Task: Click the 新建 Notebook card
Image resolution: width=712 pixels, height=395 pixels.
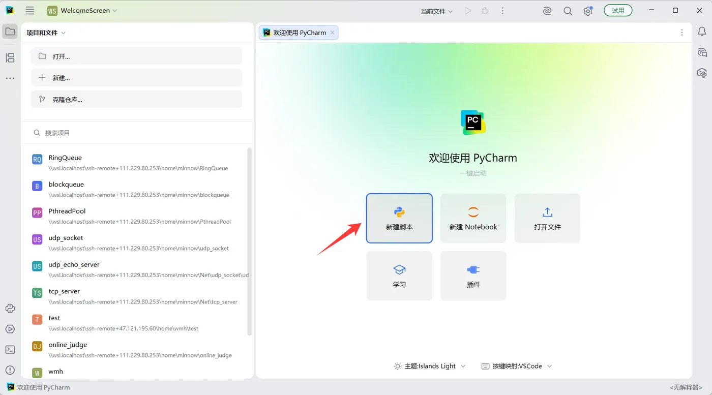Action: [473, 218]
